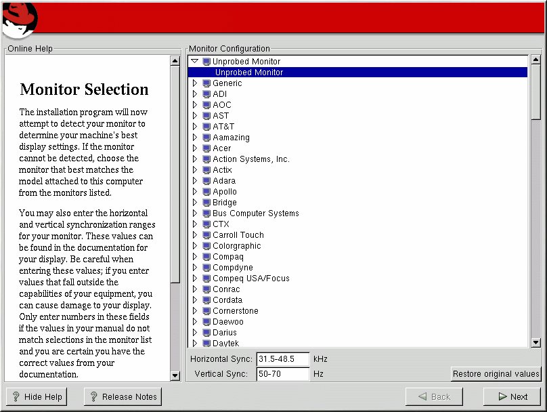Expand the Darius monitor group
The image size is (547, 412).
(195, 332)
